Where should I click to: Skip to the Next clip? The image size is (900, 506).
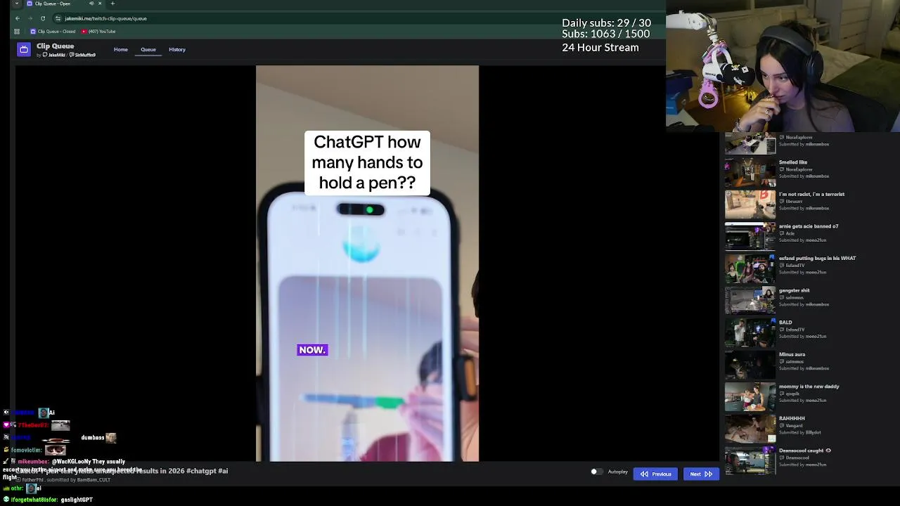click(701, 474)
